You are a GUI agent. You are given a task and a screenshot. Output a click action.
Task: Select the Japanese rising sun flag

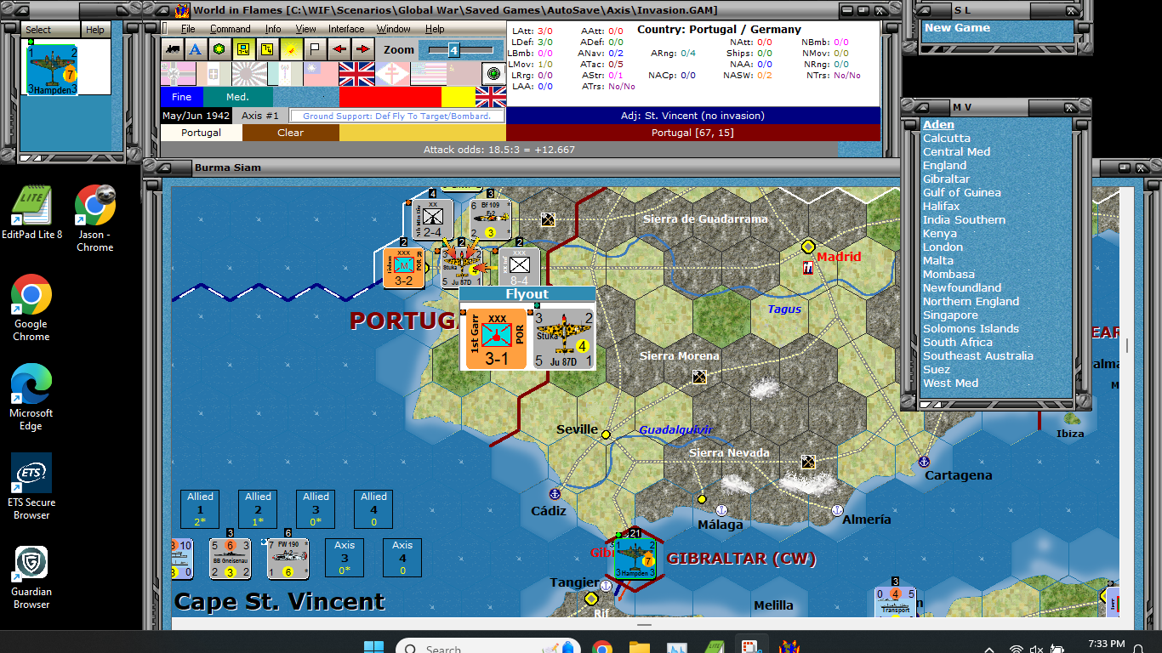click(249, 74)
